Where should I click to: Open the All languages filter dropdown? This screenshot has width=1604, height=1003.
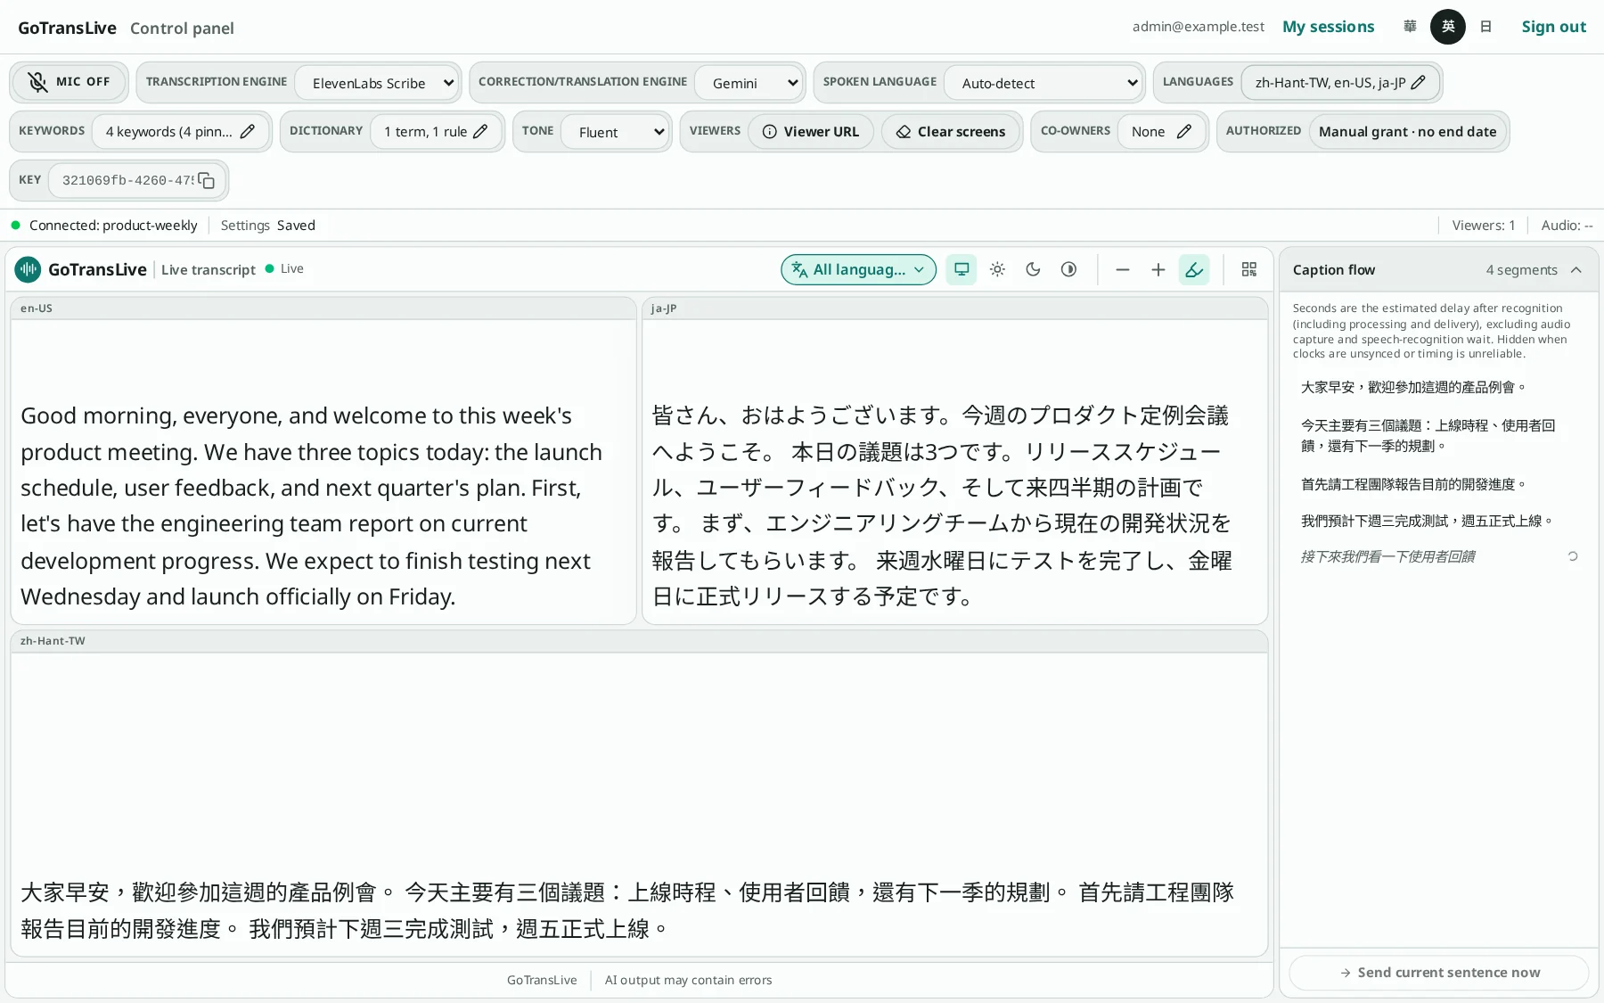(859, 269)
